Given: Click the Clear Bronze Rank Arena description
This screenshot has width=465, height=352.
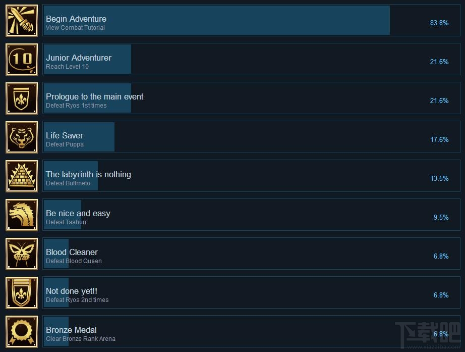Looking at the screenshot, I should click(x=81, y=339).
